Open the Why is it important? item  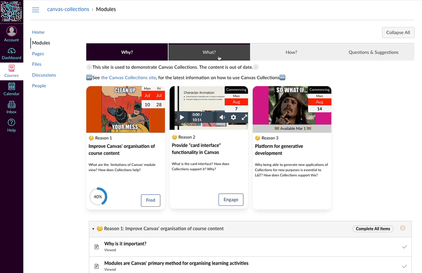point(125,244)
